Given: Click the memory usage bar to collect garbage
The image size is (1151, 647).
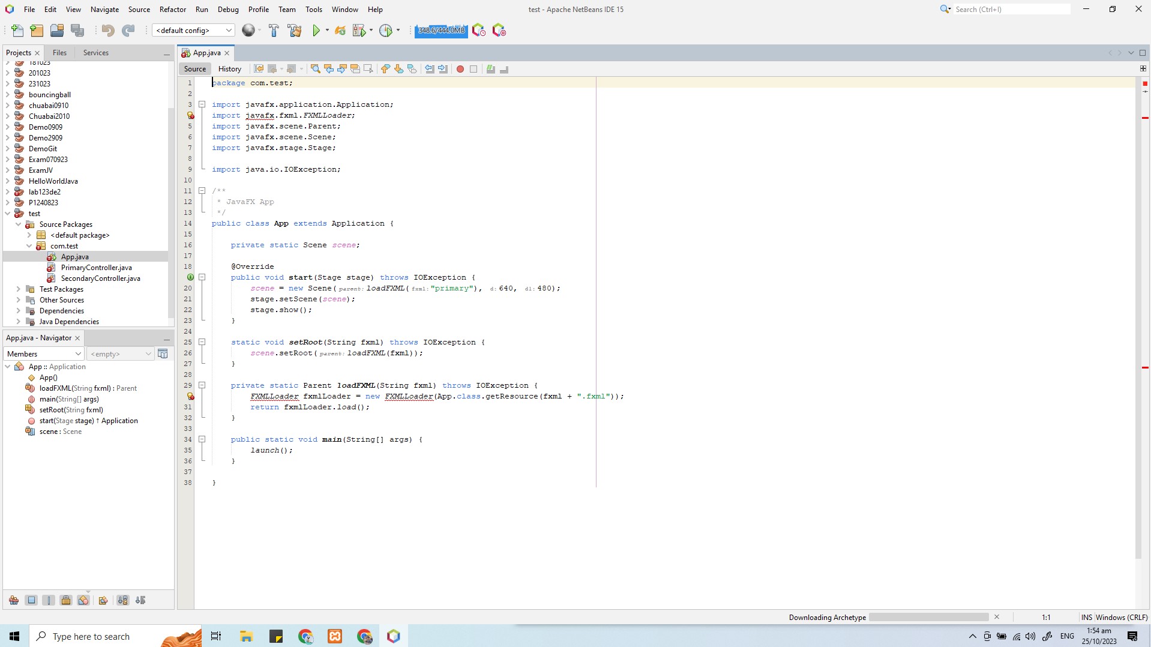Looking at the screenshot, I should point(441,31).
